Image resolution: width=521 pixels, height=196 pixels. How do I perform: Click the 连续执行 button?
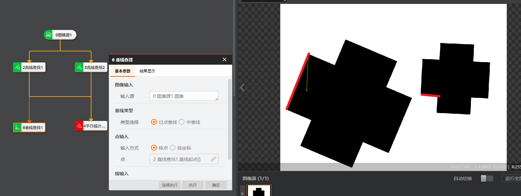click(x=170, y=185)
